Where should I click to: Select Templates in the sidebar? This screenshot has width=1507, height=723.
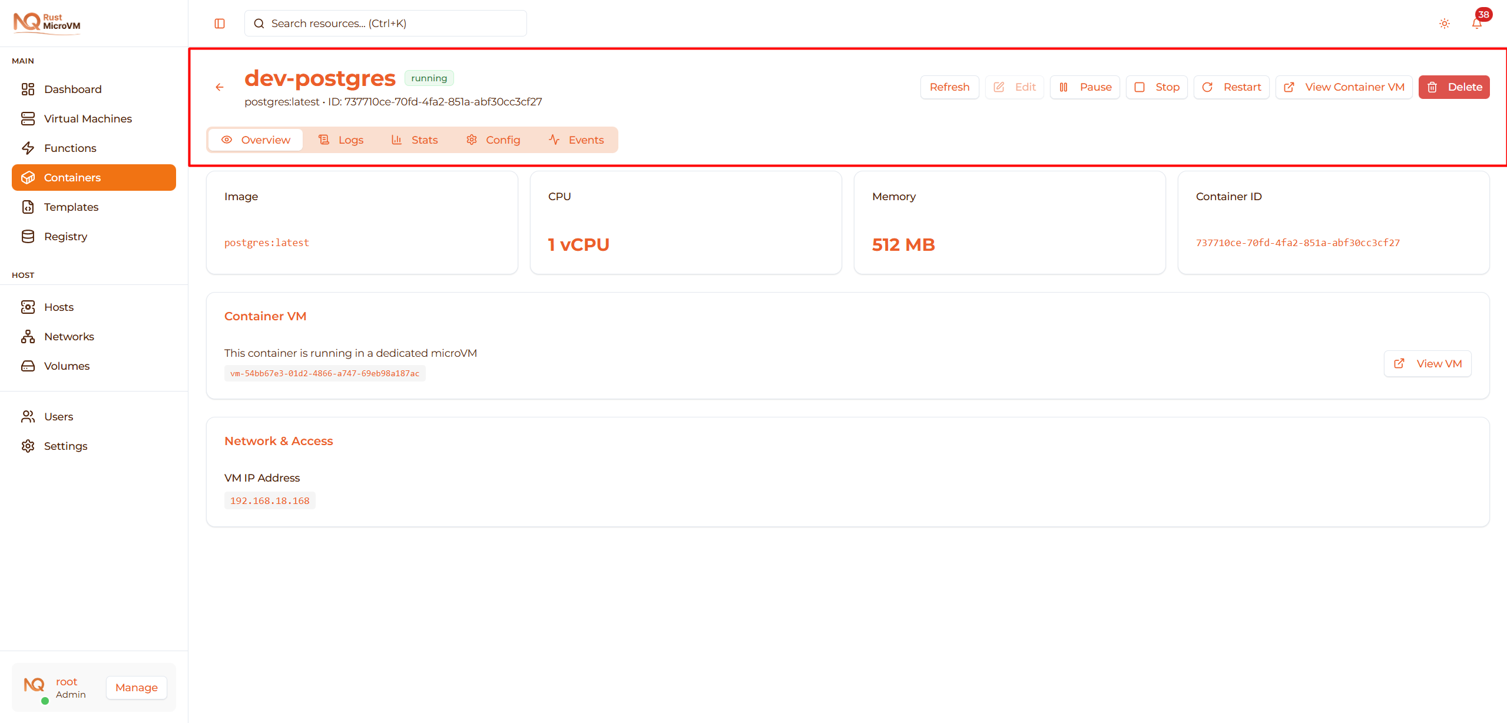(x=71, y=207)
